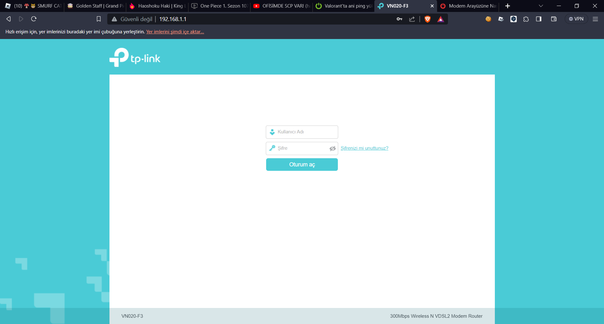
Task: Expand the tab search dropdown arrow
Action: coord(541,6)
